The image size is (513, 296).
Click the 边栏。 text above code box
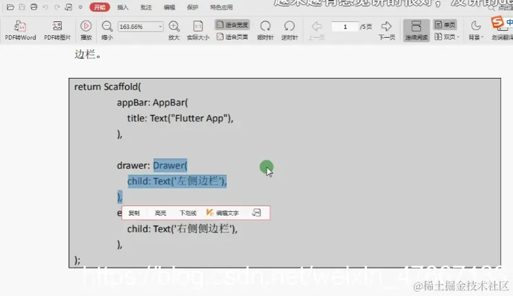click(x=88, y=54)
